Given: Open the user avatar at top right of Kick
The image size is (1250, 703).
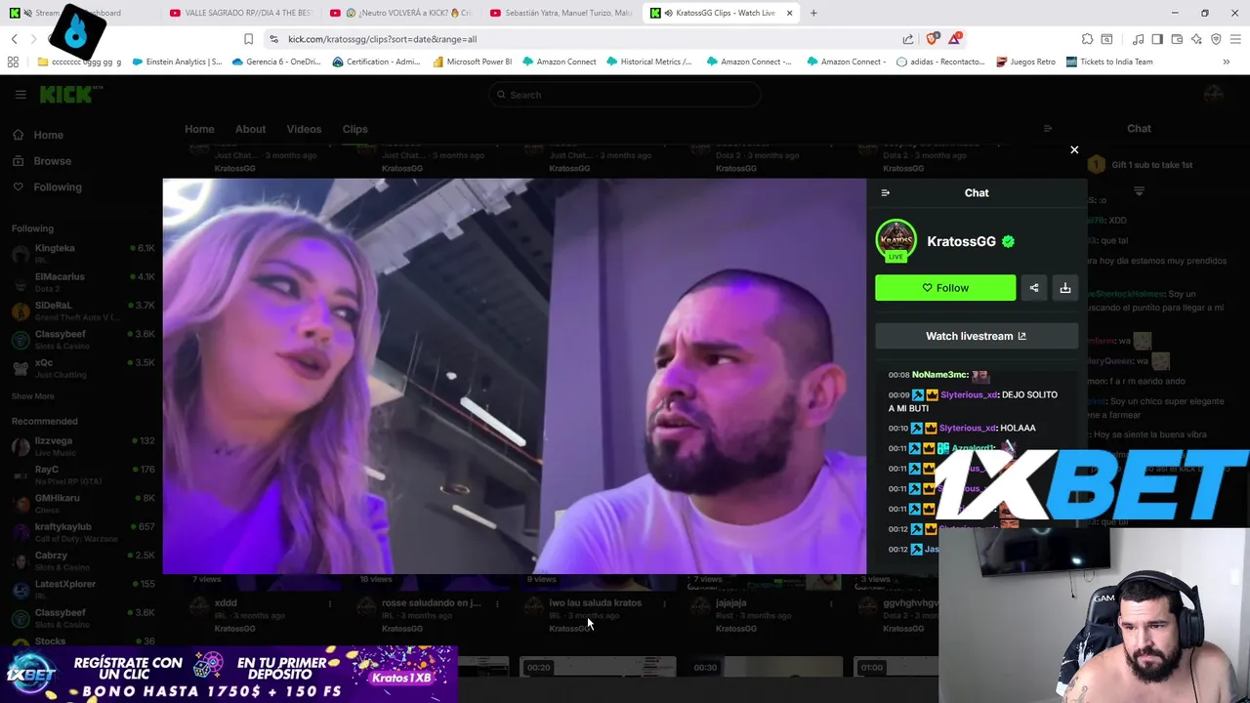Looking at the screenshot, I should coord(1214,95).
